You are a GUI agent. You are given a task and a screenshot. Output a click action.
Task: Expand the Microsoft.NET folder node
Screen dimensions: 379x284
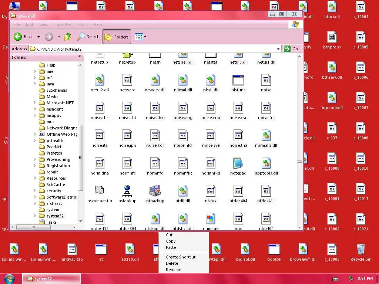pyautogui.click(x=35, y=103)
